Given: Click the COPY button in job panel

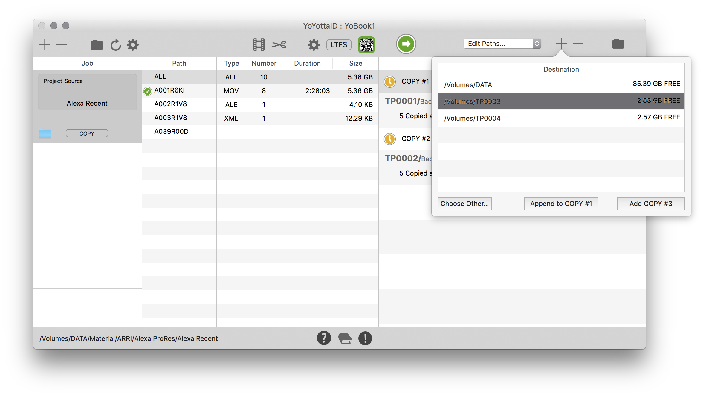Looking at the screenshot, I should 87,133.
